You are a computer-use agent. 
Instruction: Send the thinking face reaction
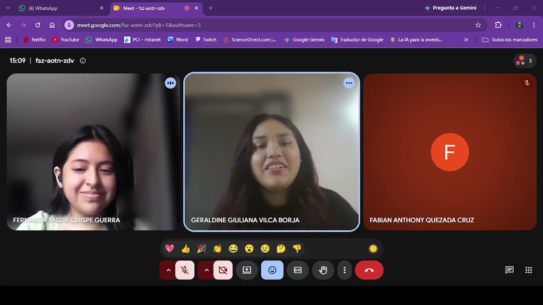coord(281,249)
